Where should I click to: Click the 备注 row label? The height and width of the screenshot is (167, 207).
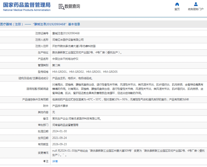[x=46, y=119]
